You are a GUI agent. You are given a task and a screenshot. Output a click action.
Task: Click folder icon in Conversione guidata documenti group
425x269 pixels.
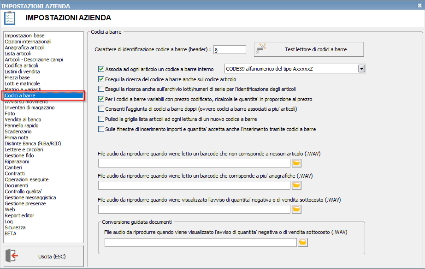pyautogui.click(x=302, y=242)
